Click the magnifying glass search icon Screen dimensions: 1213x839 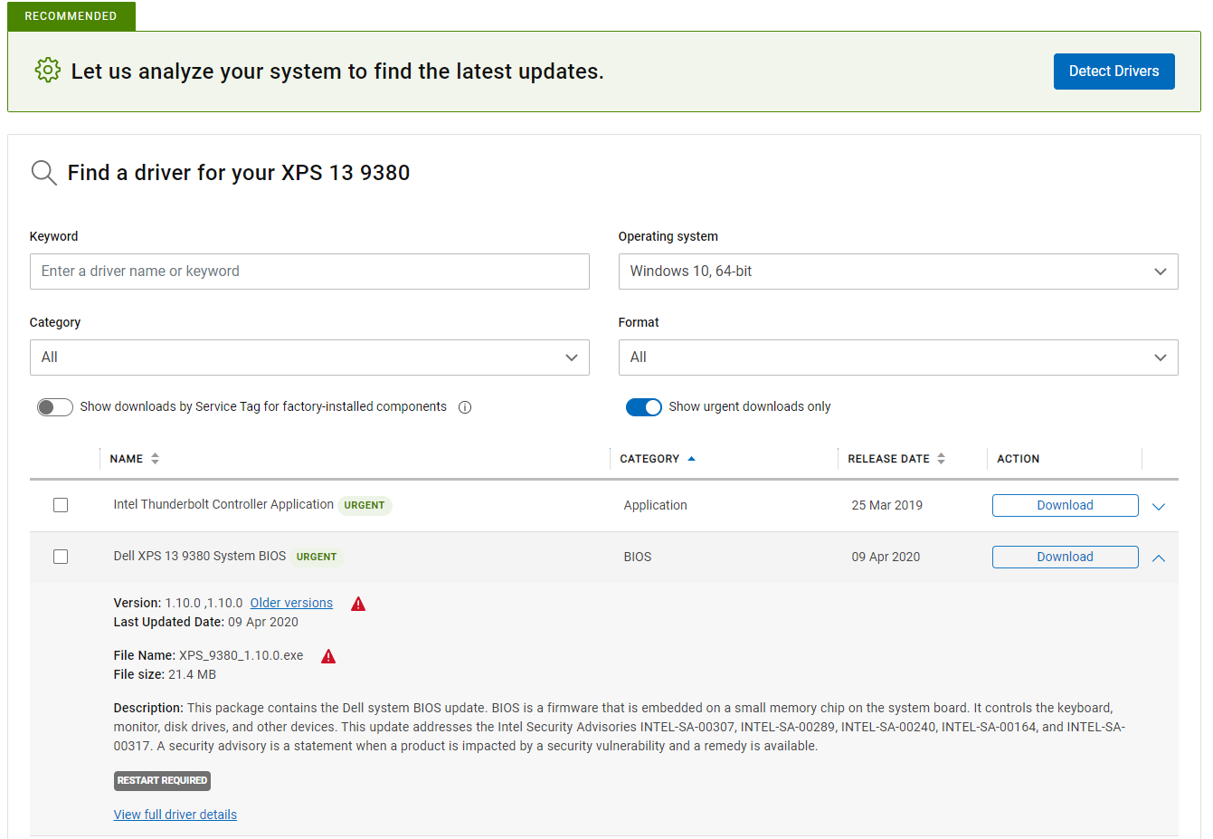pos(43,172)
